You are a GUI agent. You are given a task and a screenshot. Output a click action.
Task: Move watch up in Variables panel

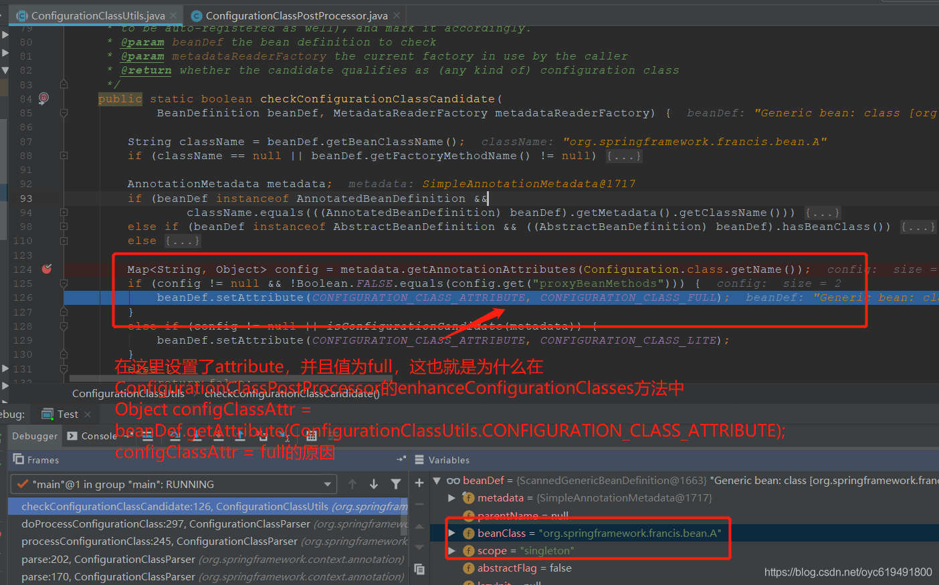[419, 526]
